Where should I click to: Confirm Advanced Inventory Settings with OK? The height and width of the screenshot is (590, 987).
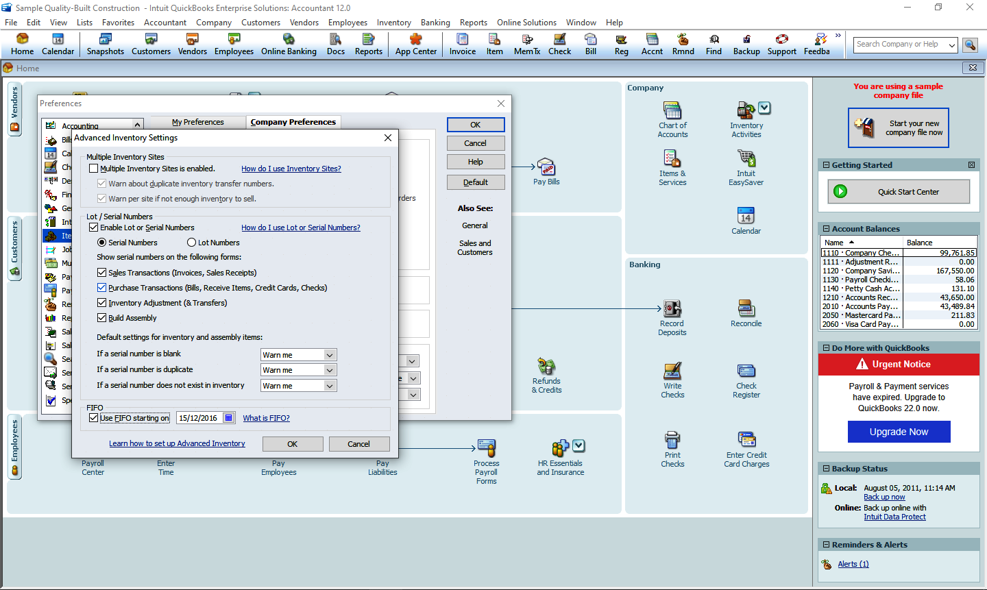tap(293, 444)
